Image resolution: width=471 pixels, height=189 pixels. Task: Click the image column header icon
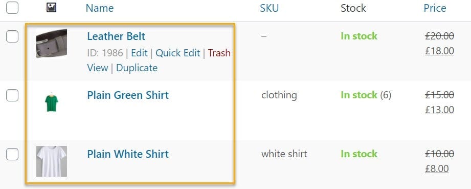click(51, 8)
